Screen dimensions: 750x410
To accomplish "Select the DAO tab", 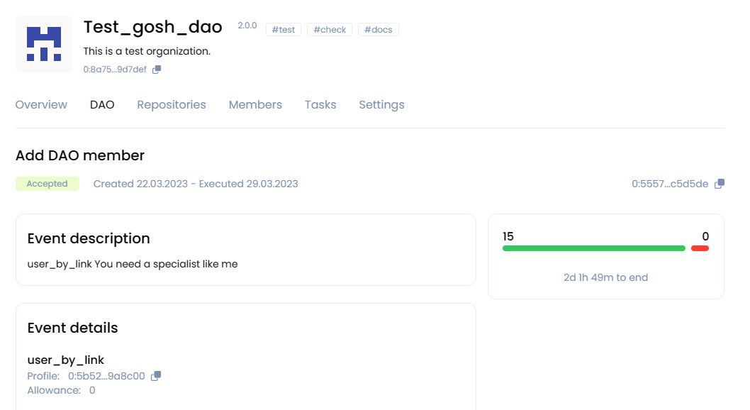I will 102,105.
